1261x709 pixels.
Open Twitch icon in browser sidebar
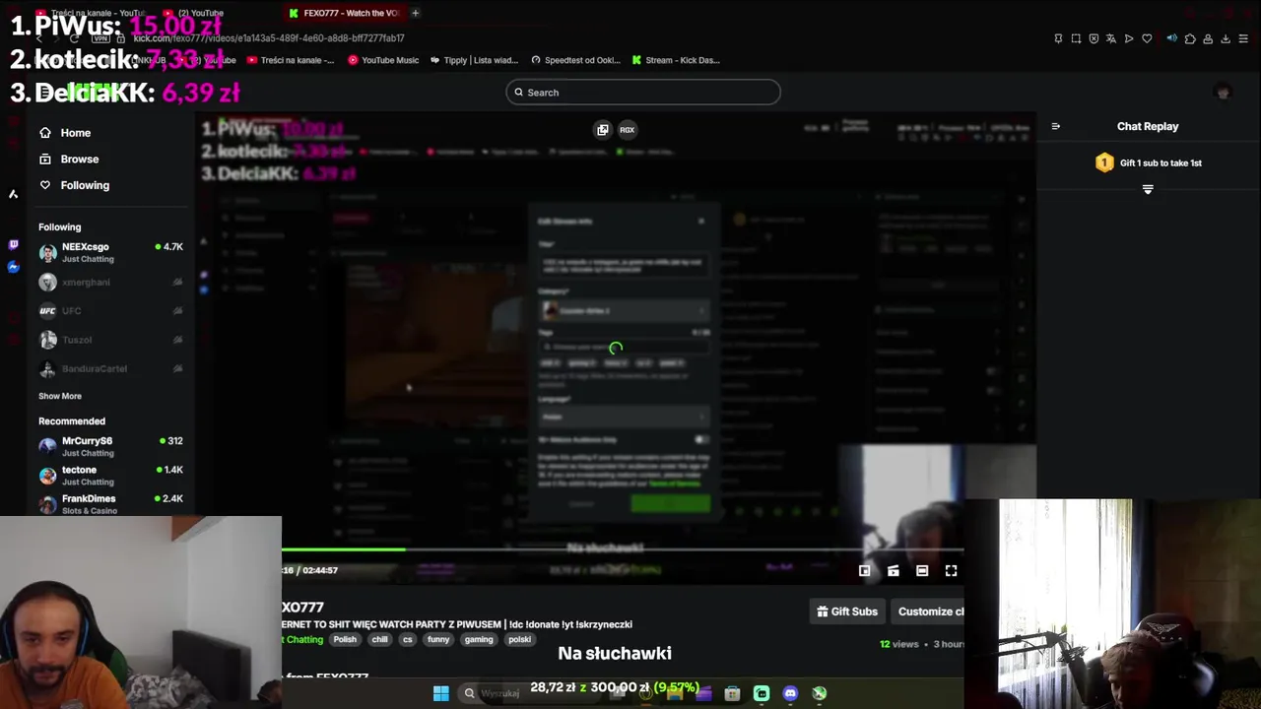[13, 244]
